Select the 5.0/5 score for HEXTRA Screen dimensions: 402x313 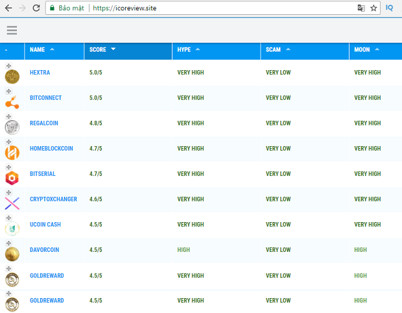95,73
